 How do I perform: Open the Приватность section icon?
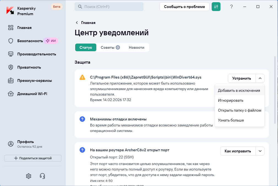[x=11, y=67]
